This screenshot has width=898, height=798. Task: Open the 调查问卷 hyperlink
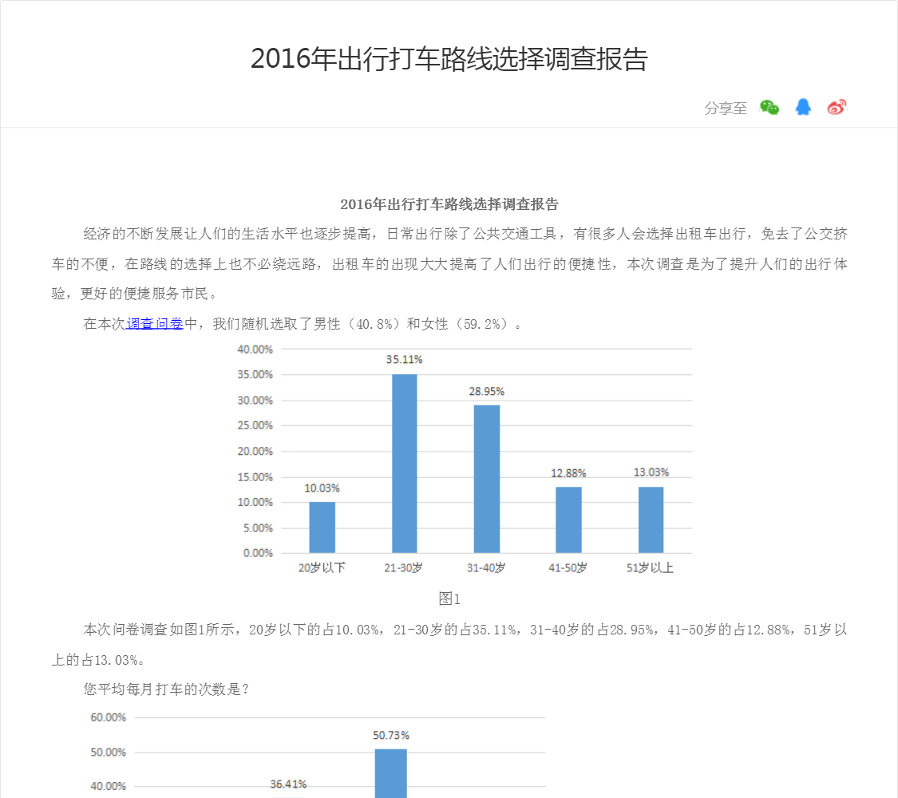[155, 324]
